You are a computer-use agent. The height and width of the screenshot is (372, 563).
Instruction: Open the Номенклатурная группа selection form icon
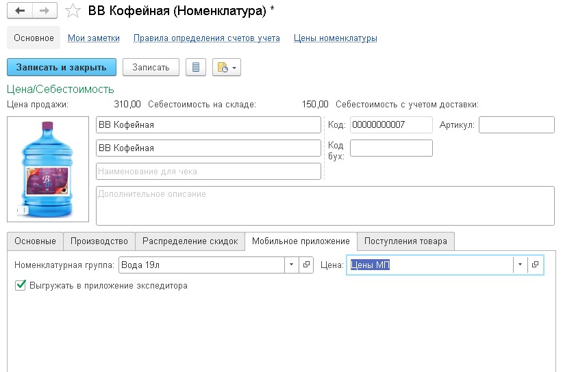(x=307, y=265)
